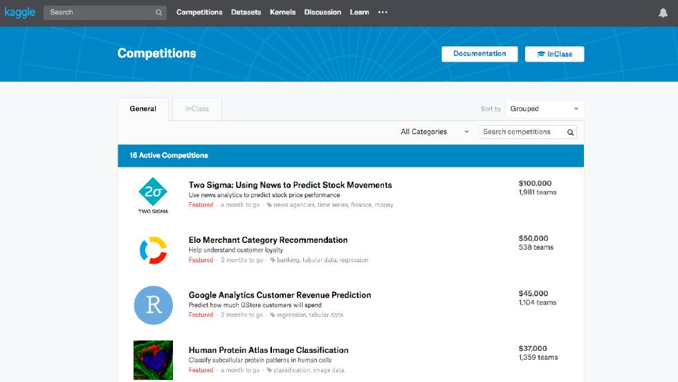The width and height of the screenshot is (678, 382).
Task: Open Elo Merchant Category Recommendation
Action: [x=268, y=239]
